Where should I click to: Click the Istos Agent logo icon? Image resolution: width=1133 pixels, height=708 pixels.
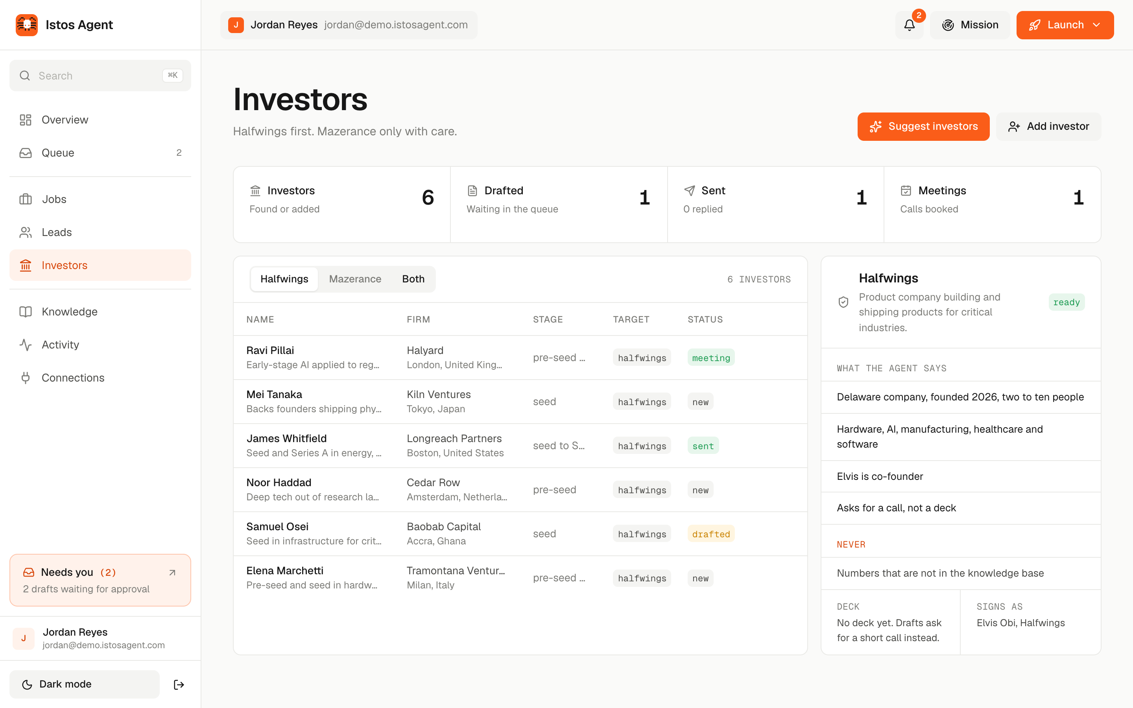pos(27,25)
